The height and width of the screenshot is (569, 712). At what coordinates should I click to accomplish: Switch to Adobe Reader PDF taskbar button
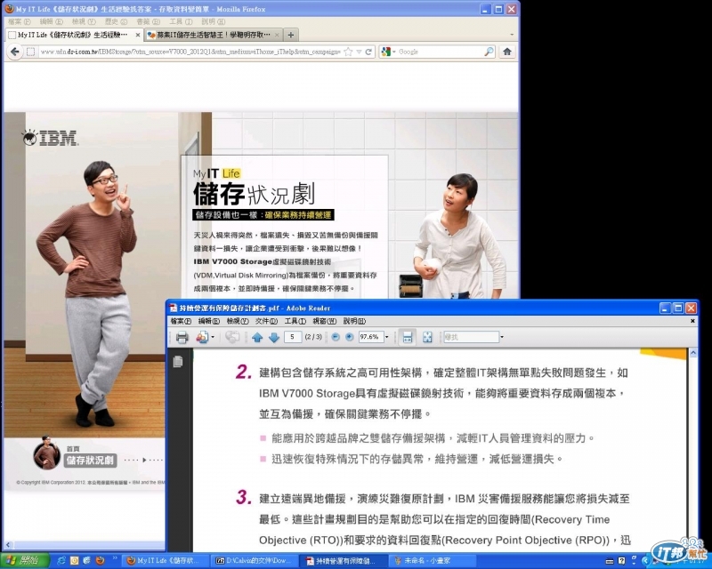[343, 561]
